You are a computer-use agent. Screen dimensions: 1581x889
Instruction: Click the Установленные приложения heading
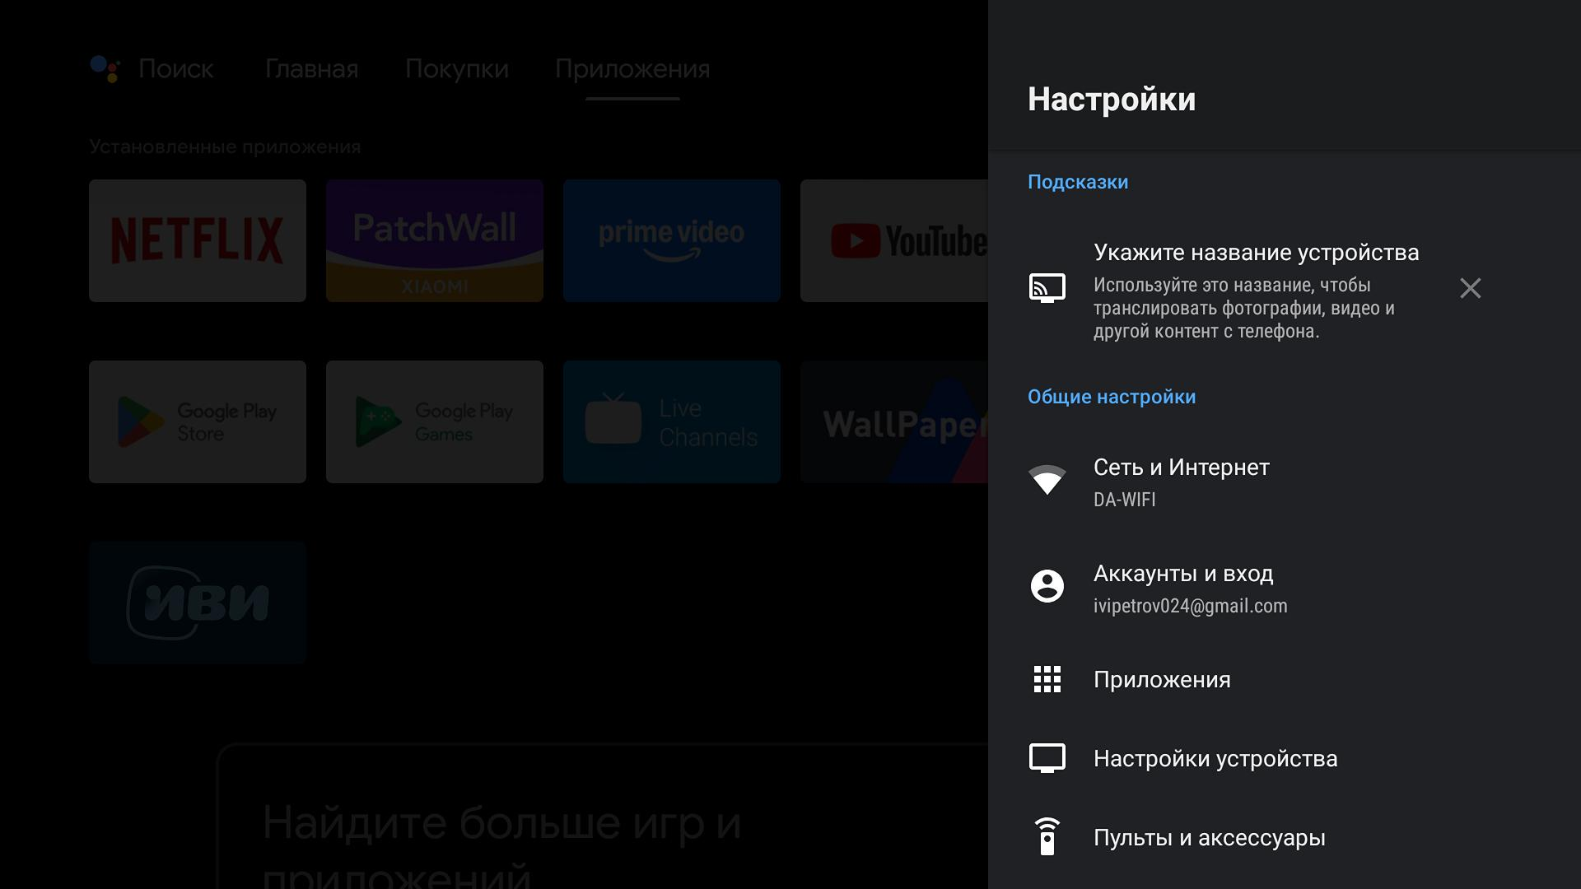[225, 147]
